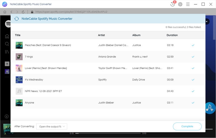Click the Spotify logo in sidebar
The height and width of the screenshot is (138, 216).
pyautogui.click(x=8, y=24)
